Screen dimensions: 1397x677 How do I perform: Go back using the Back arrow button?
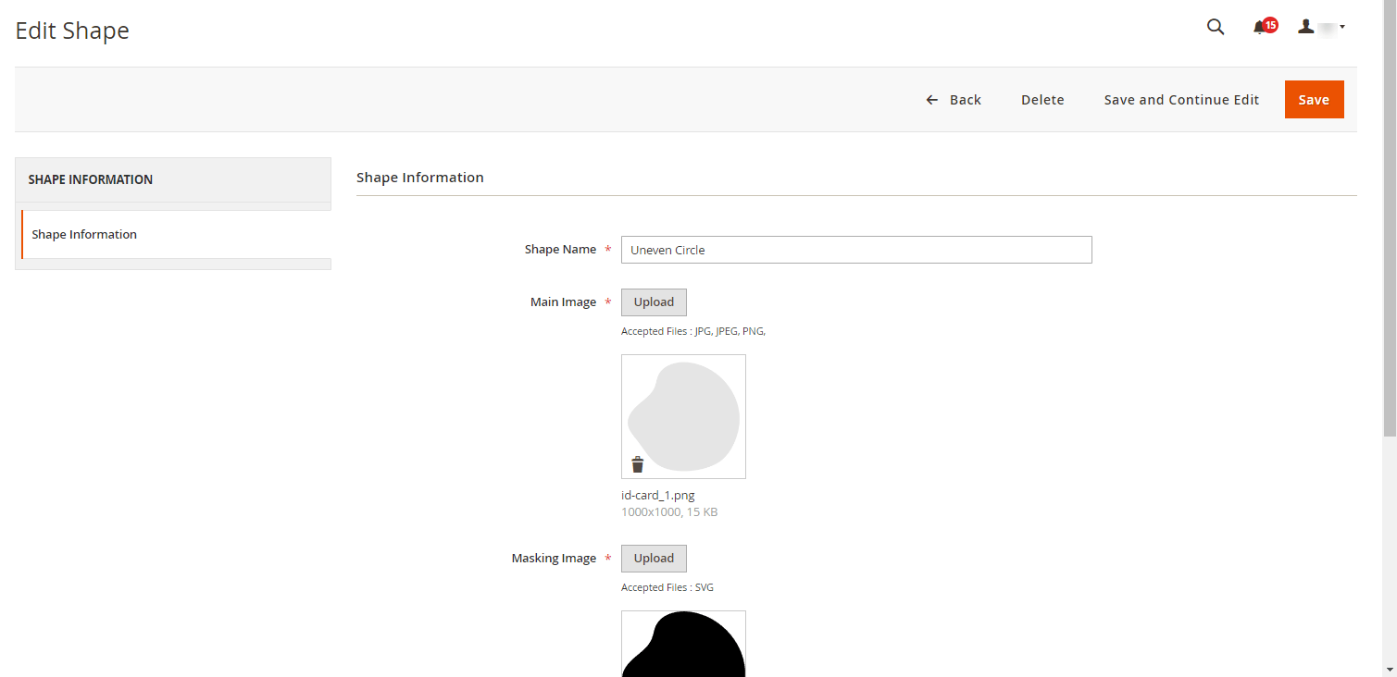[x=954, y=100]
